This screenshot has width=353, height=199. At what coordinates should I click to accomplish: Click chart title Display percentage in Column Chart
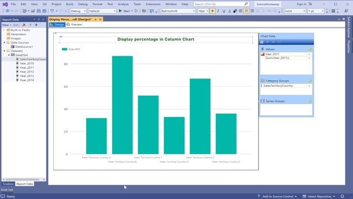156,39
